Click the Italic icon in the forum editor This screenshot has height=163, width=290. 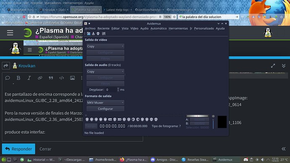(x=29, y=78)
